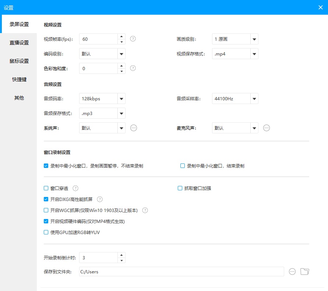328x291 pixels.
Task: Open 系统声 more options ellipsis button
Action: [x=134, y=128]
